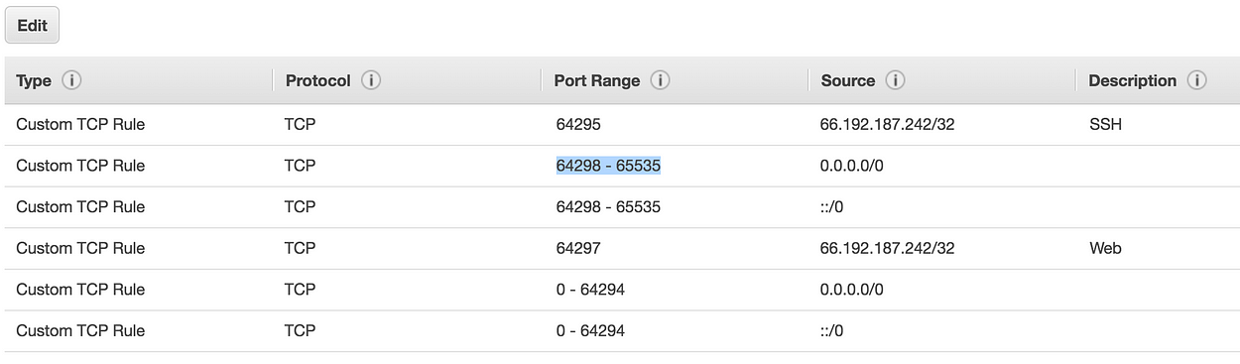This screenshot has width=1240, height=364.
Task: Click port 64297 in the Web rule row
Action: coord(578,248)
